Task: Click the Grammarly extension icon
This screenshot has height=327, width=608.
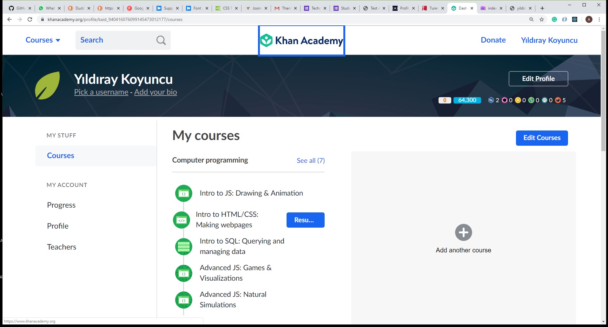Action: pyautogui.click(x=554, y=19)
